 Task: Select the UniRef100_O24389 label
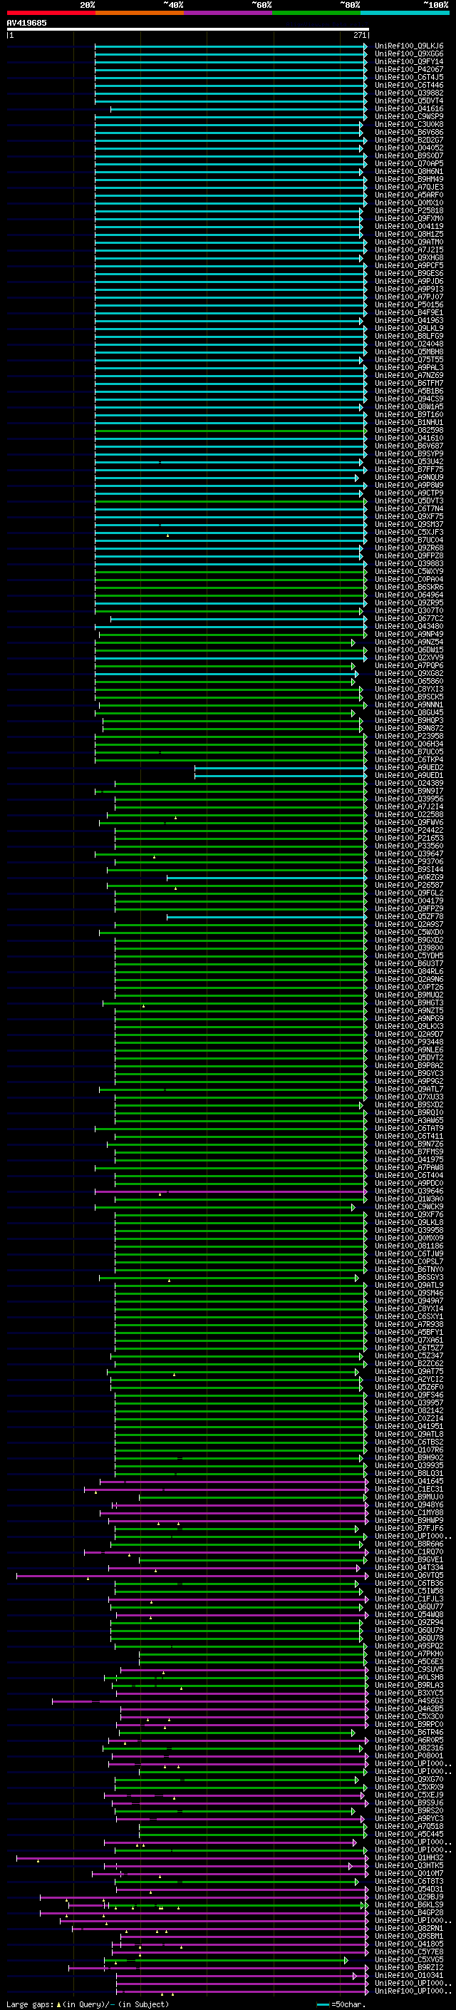(409, 784)
